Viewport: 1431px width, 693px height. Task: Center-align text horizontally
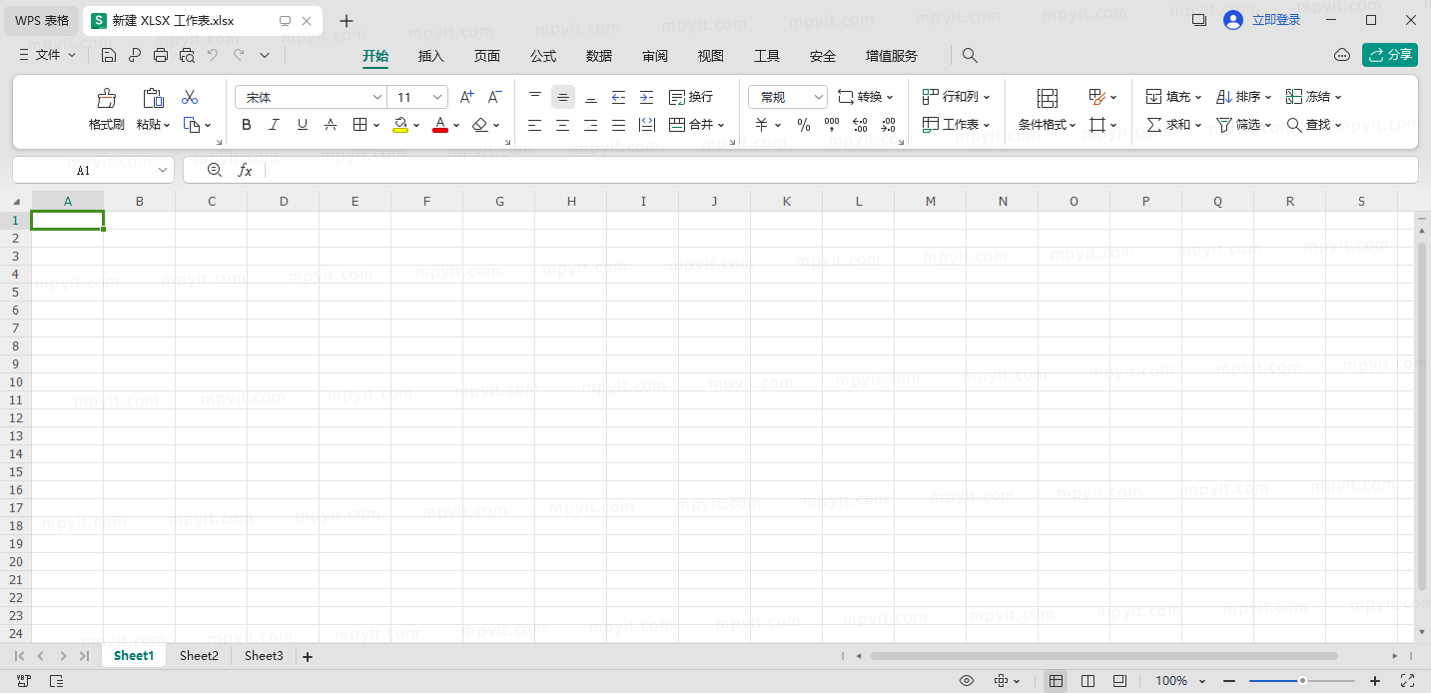(563, 125)
